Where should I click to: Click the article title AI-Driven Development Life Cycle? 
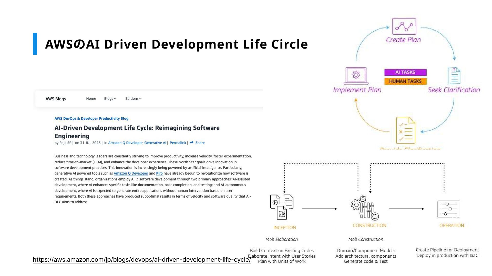(137, 132)
